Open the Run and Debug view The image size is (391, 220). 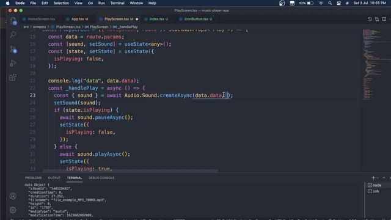pyautogui.click(x=13, y=63)
